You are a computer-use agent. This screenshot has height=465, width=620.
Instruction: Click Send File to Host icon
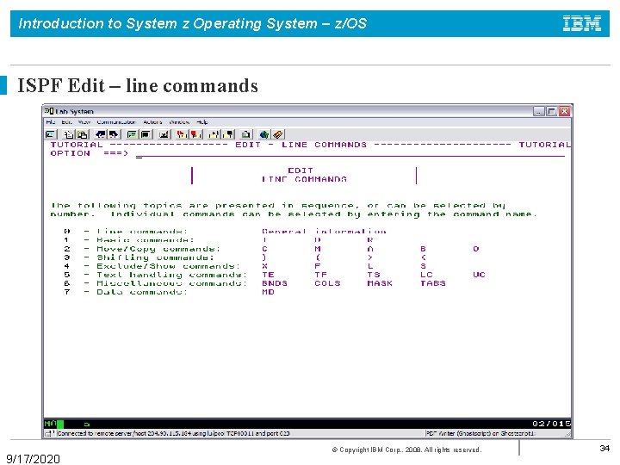pos(101,134)
